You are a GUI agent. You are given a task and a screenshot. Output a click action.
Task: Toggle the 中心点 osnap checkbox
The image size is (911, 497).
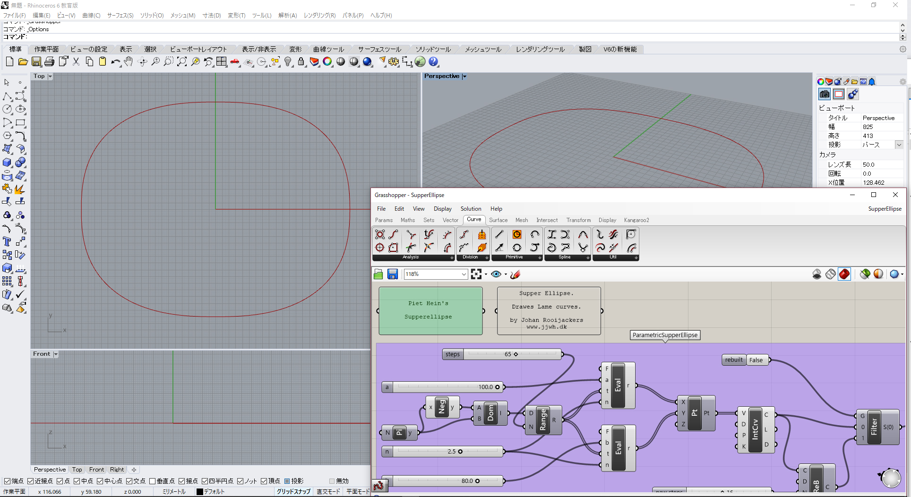tap(100, 481)
